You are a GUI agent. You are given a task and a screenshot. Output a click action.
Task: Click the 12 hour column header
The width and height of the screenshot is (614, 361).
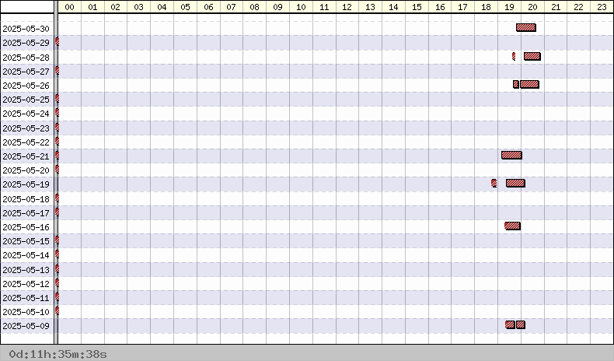pos(347,7)
